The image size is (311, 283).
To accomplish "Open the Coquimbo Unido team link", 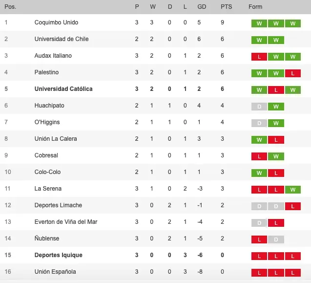I will tap(56, 22).
